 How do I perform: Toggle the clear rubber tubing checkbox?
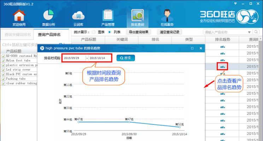tap(3, 83)
